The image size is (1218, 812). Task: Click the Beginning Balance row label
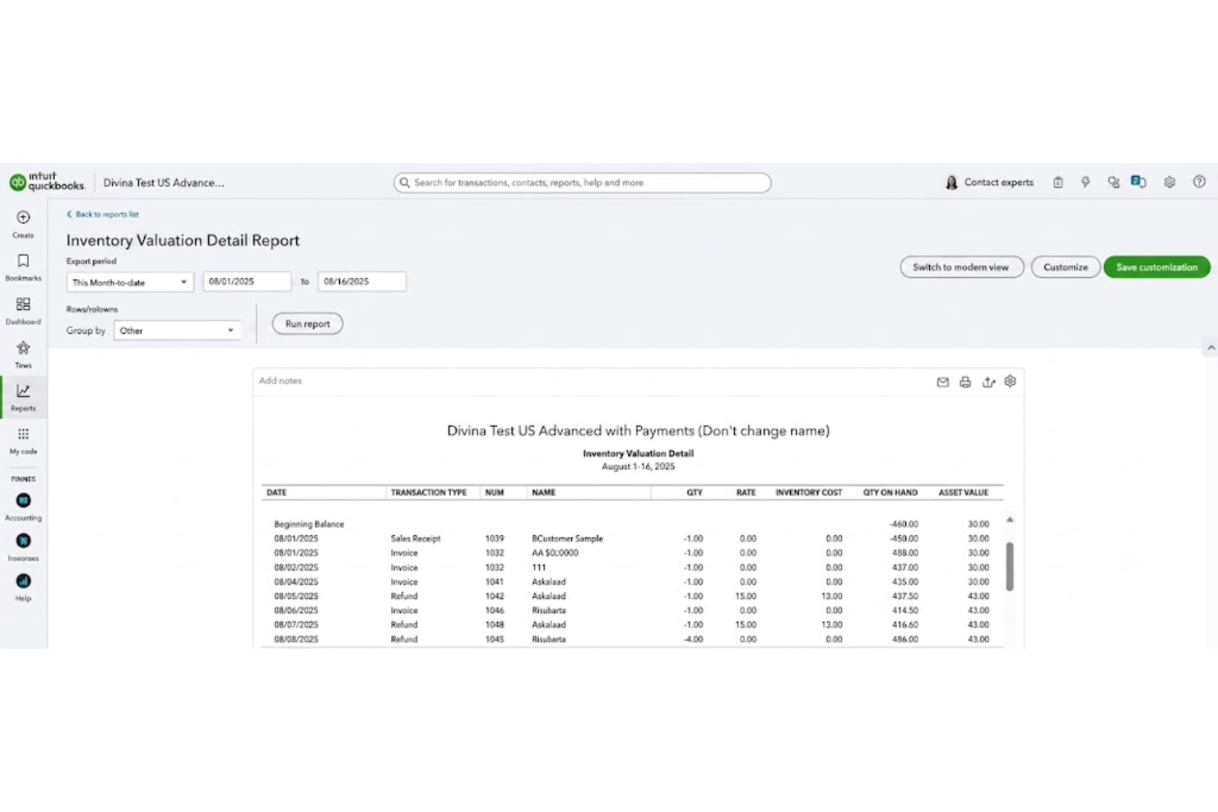pos(309,524)
